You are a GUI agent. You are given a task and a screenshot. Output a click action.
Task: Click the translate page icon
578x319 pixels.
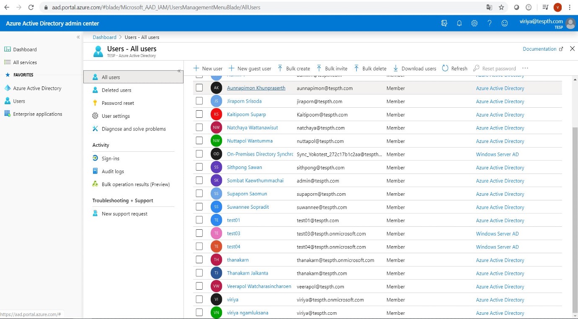click(489, 7)
